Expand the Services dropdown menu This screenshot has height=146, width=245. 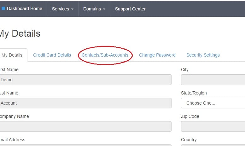coord(62,9)
